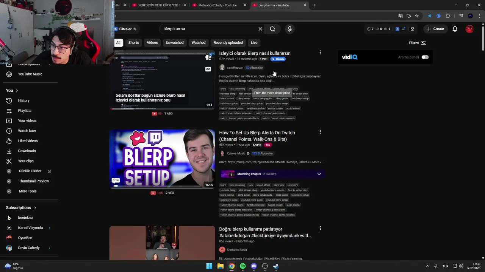Bookmark this page with the star
The width and height of the screenshot is (485, 272).
[417, 16]
